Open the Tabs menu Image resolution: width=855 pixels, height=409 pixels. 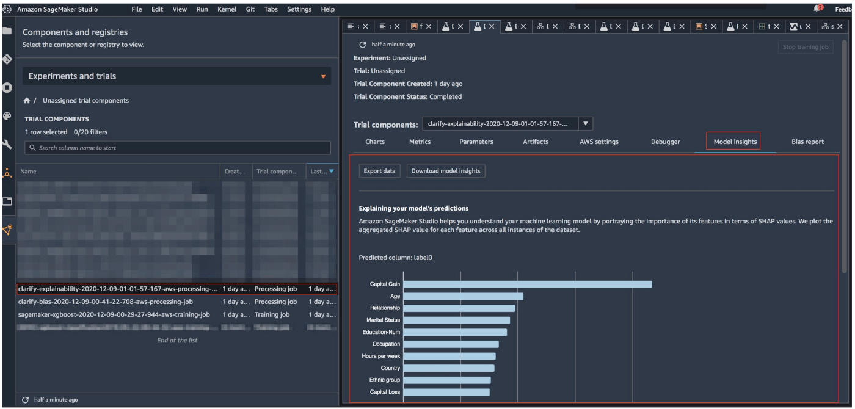(271, 9)
